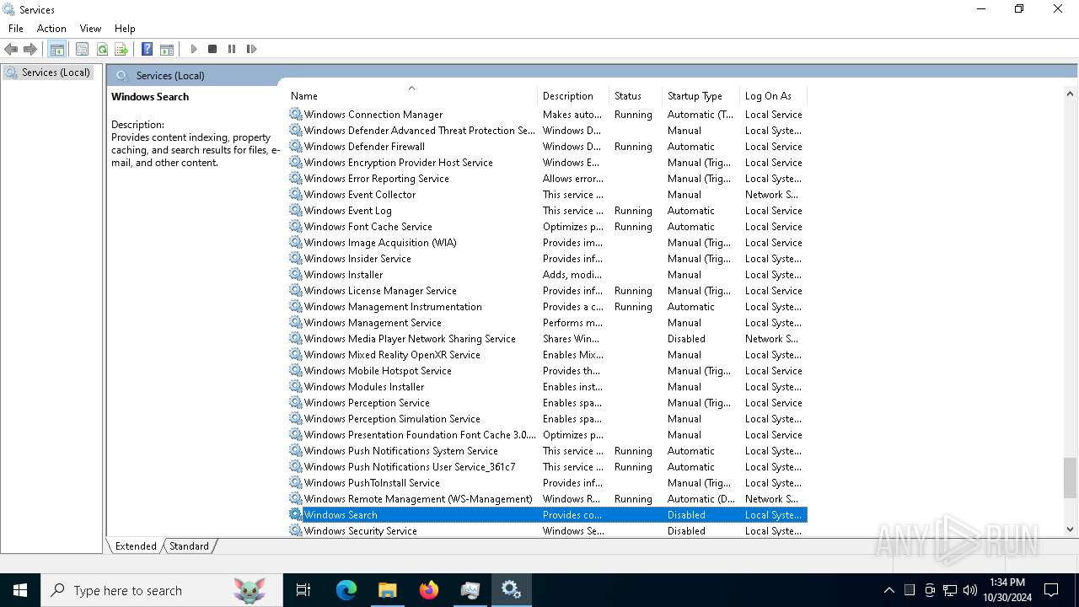Click the scrollbar up arrow in services list
The image size is (1079, 607).
(x=1070, y=94)
